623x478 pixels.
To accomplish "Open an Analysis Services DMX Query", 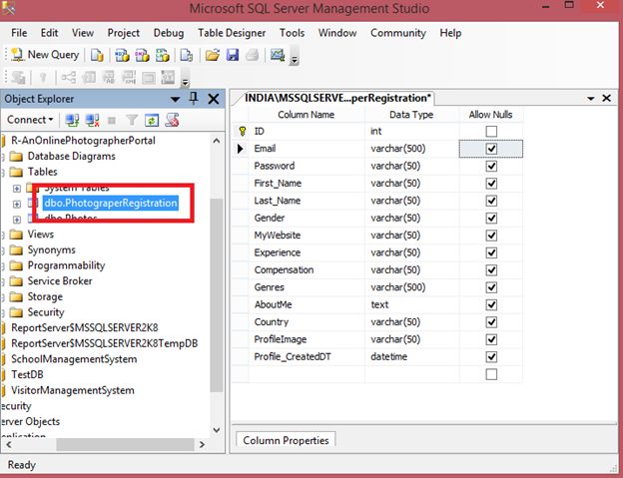I will [142, 55].
